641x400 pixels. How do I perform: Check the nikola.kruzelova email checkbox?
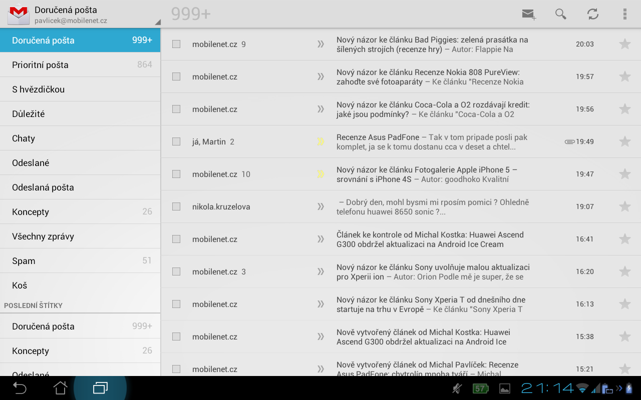click(x=176, y=206)
